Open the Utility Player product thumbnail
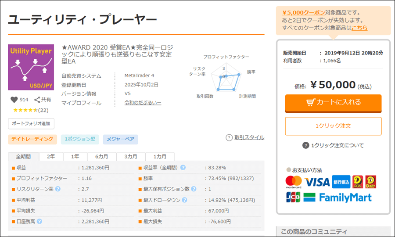The width and height of the screenshot is (395, 237). click(x=31, y=67)
